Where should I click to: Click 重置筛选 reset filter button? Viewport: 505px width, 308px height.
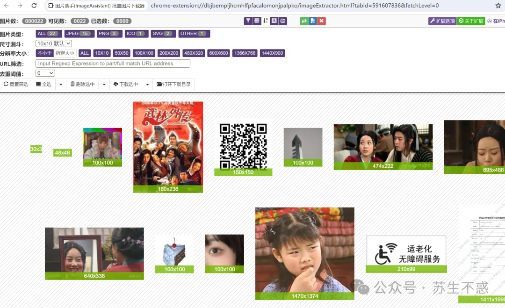[16, 84]
